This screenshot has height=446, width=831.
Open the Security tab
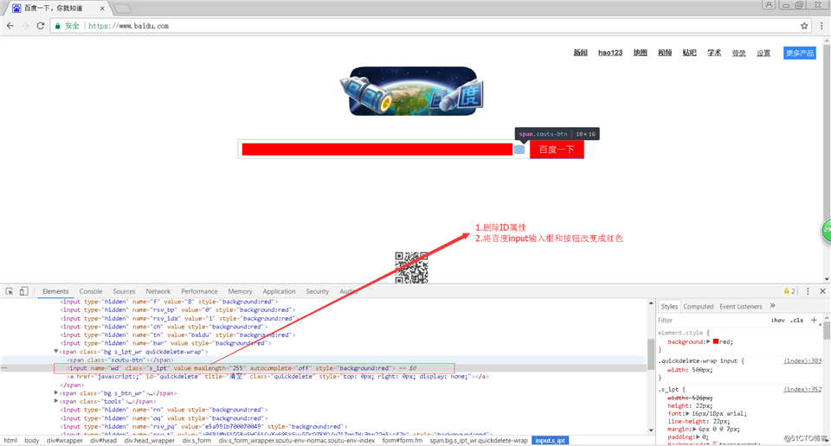317,291
